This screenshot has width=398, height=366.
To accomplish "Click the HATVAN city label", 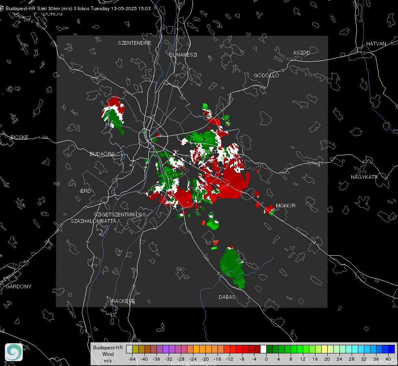I will coord(376,44).
